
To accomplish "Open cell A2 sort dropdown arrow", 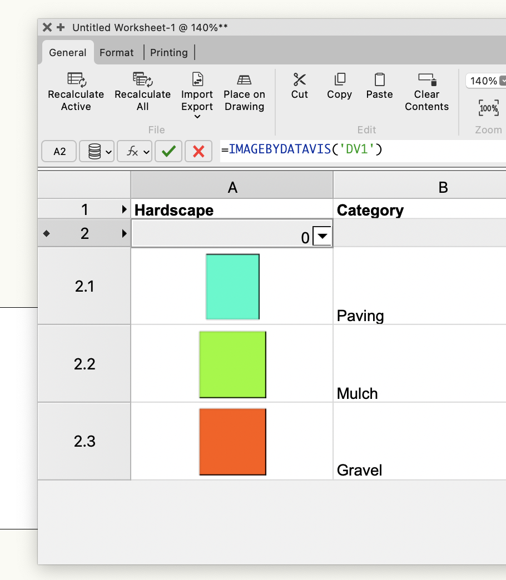I will (323, 238).
